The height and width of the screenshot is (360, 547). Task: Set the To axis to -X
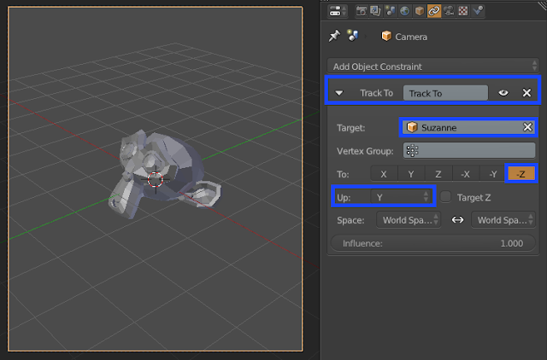[466, 174]
